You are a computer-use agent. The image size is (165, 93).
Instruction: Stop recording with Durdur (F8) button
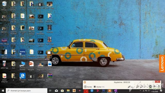pyautogui.click(x=99, y=87)
